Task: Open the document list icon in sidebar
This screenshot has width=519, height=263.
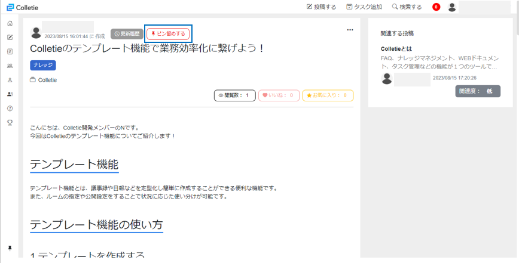Action: 10,51
